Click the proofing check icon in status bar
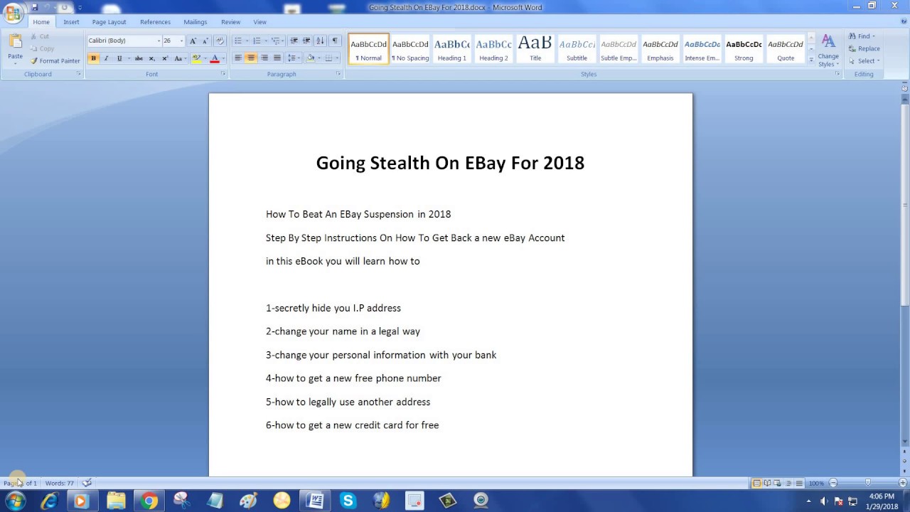910x512 pixels. pos(86,483)
